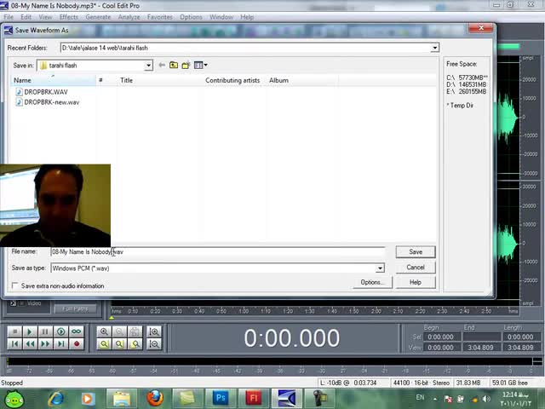Image resolution: width=545 pixels, height=409 pixels.
Task: Open the Window menu
Action: 221,17
